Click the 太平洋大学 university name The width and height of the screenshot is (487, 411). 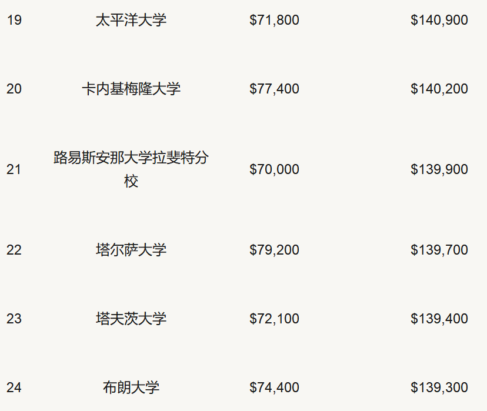tap(131, 21)
